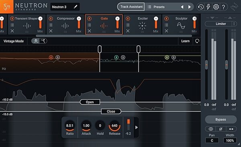
Task: Click the iZotope Neutron logo icon
Action: pos(6,6)
